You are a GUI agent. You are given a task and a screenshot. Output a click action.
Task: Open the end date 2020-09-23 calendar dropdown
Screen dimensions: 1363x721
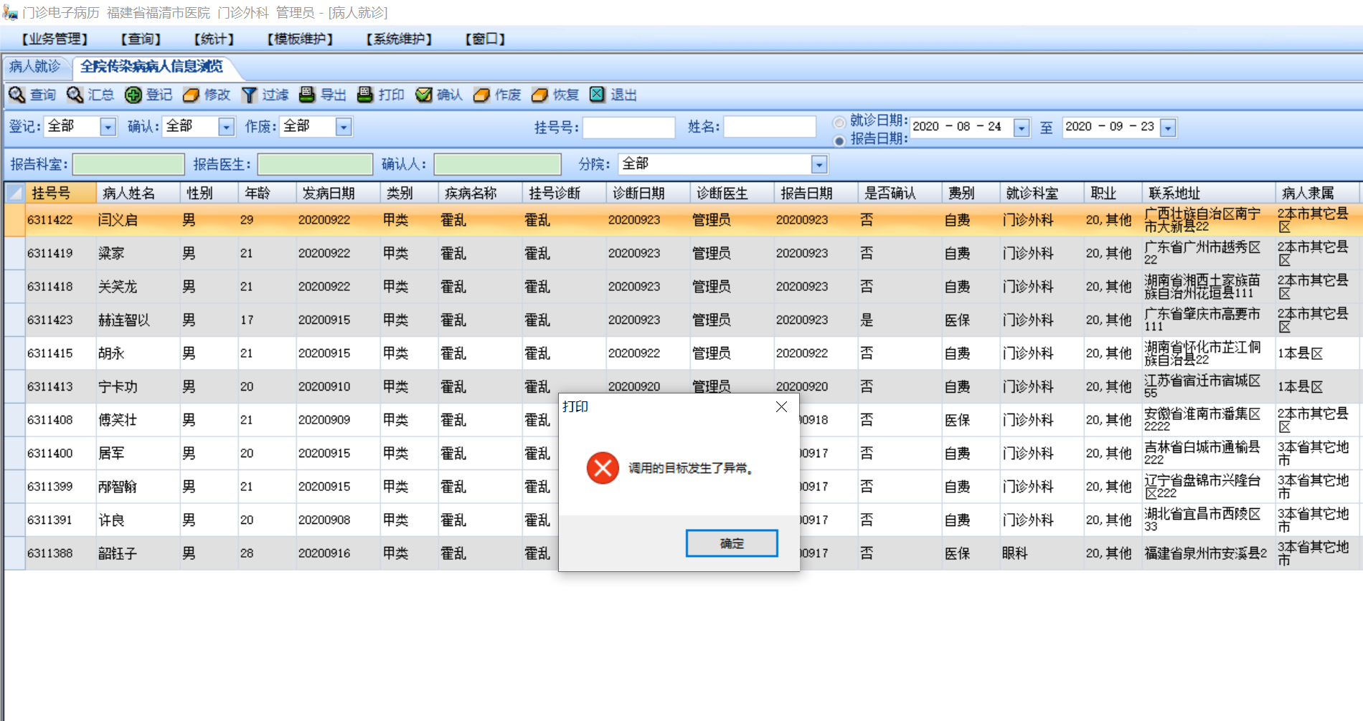point(1168,128)
